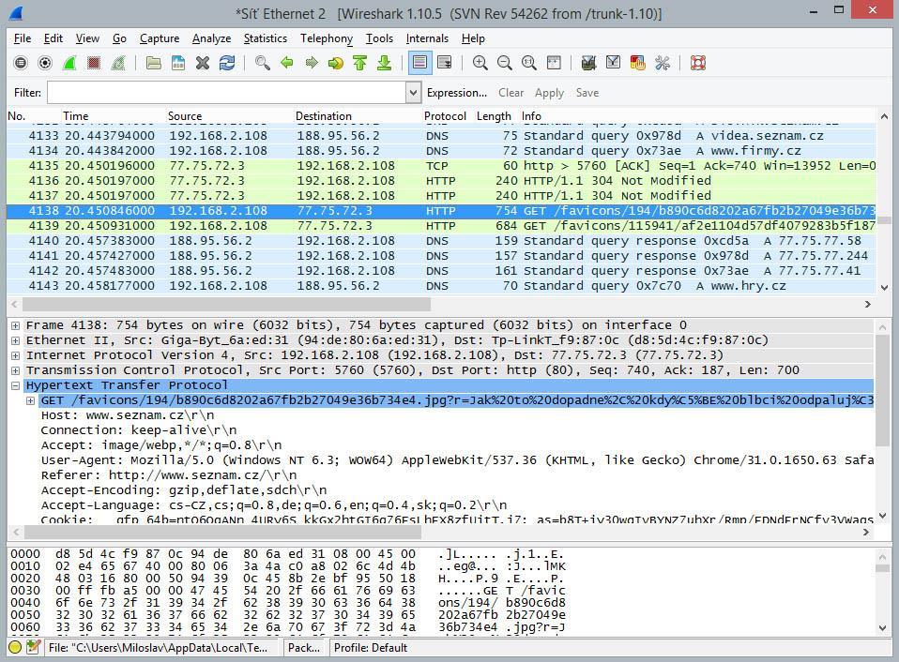Viewport: 899px width, 662px height.
Task: Clear the display filter
Action: [x=510, y=93]
